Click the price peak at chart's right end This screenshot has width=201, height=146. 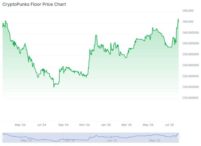(x=178, y=19)
